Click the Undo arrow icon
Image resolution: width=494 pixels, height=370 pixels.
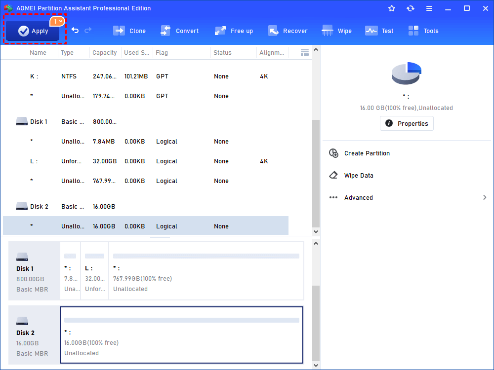[x=75, y=30]
